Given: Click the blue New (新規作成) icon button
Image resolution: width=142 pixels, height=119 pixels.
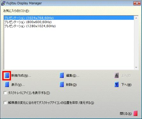Looking at the screenshot, I should tap(7, 76).
